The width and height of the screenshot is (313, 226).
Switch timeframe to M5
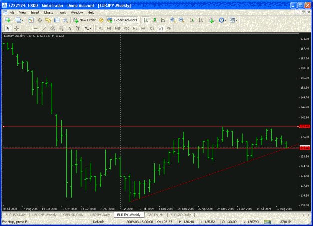click(109, 29)
